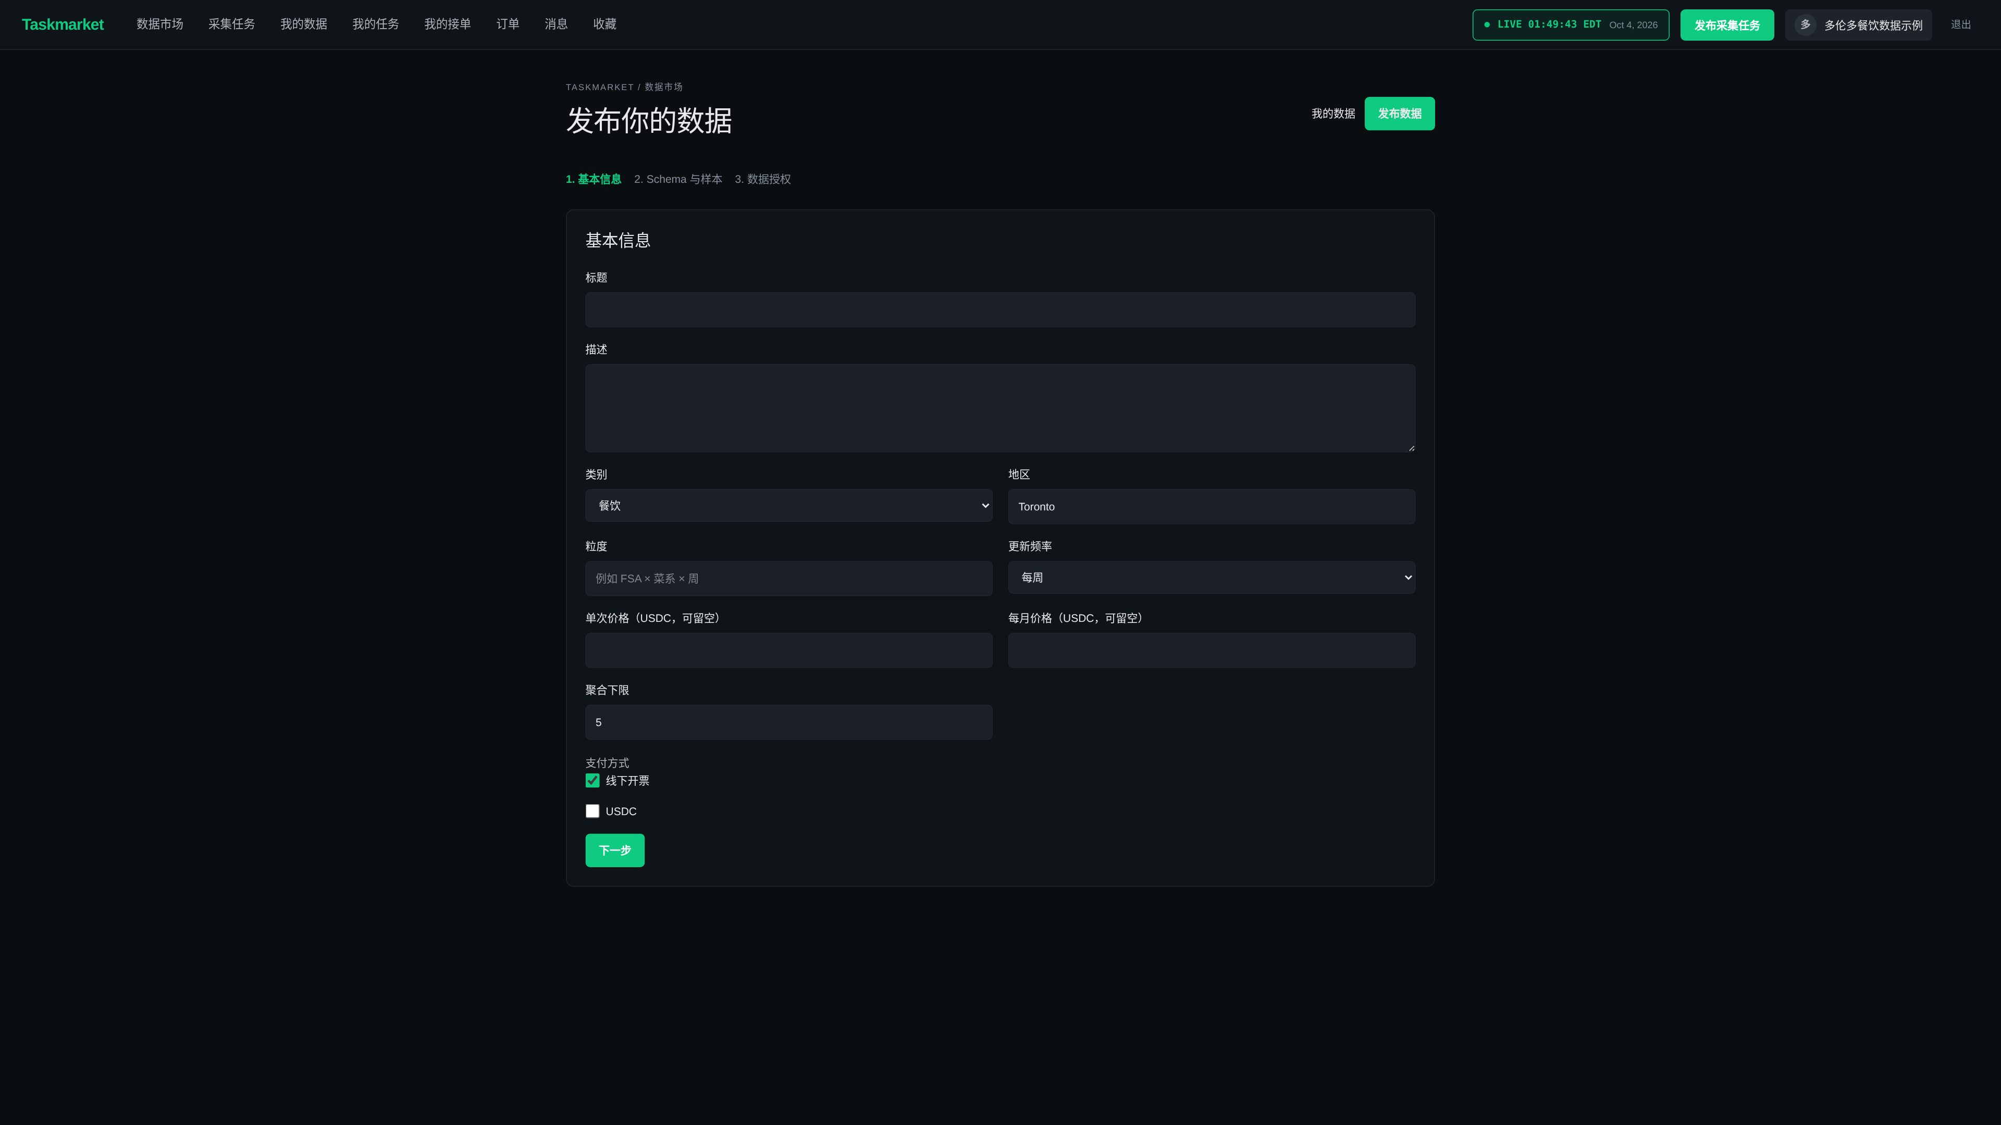The height and width of the screenshot is (1125, 2001).
Task: Open 消息 in the navigation
Action: [556, 24]
